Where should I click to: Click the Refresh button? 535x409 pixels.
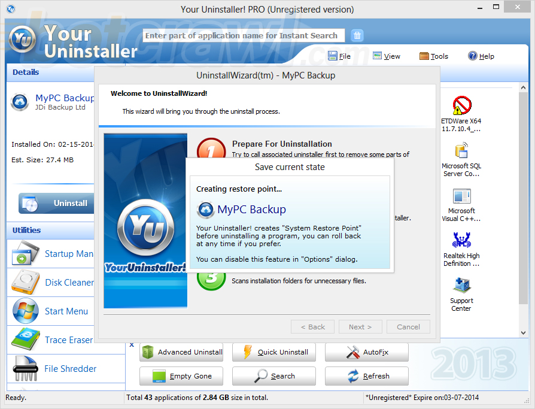pos(367,376)
